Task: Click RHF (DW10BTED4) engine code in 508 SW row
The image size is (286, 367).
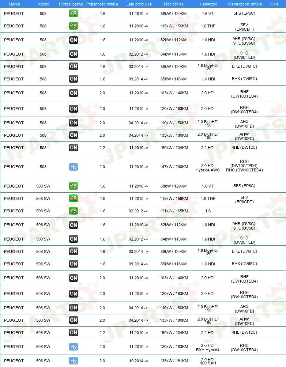Action: tap(244, 279)
